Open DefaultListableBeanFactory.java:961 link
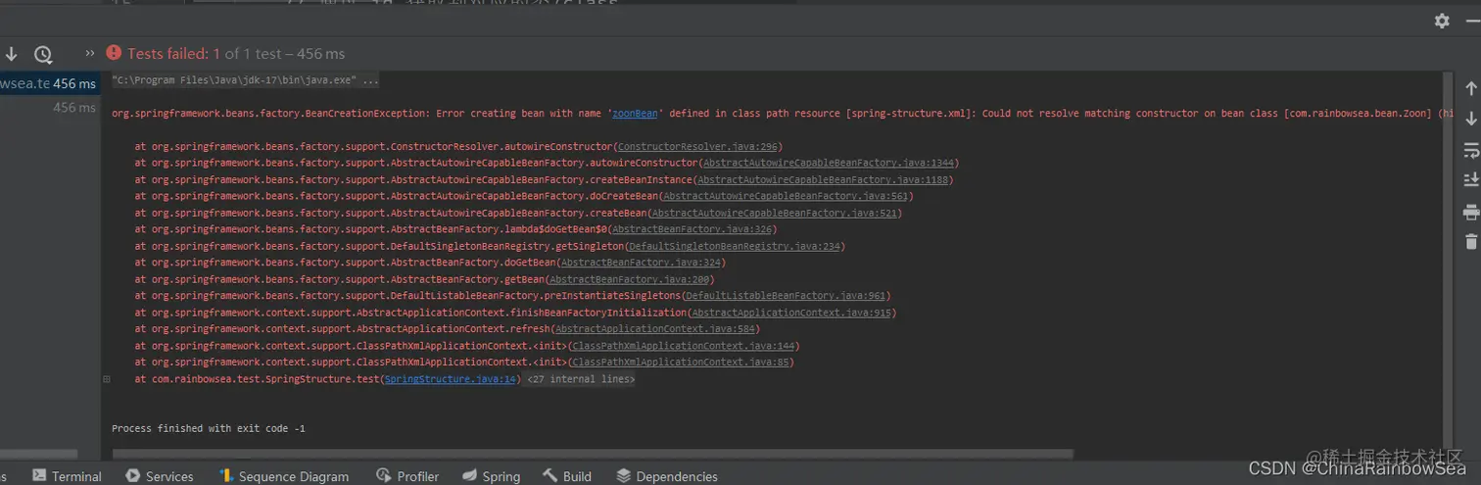The image size is (1481, 485). click(786, 296)
